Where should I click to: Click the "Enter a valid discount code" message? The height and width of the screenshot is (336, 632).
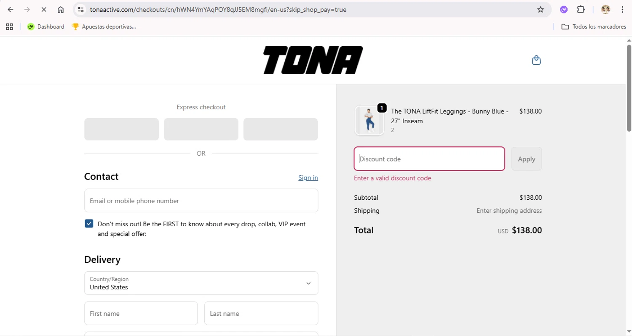[393, 178]
